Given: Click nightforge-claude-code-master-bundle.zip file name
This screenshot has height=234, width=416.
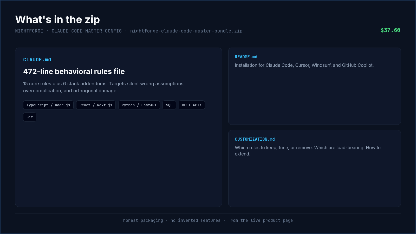Looking at the screenshot, I should [x=186, y=31].
